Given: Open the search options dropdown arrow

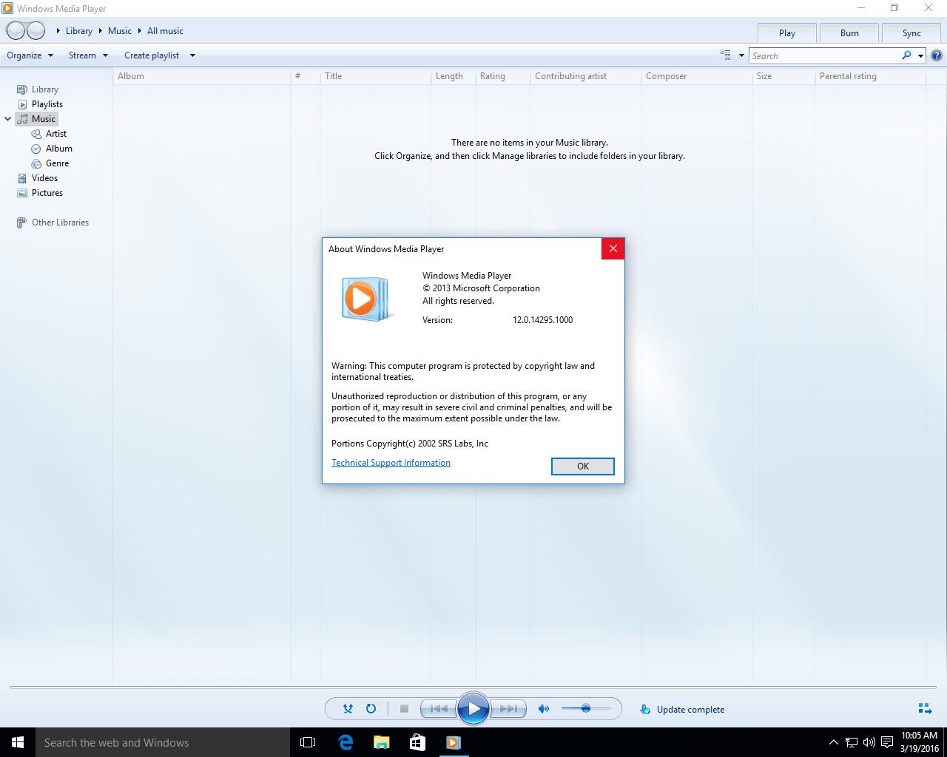Looking at the screenshot, I should point(920,55).
